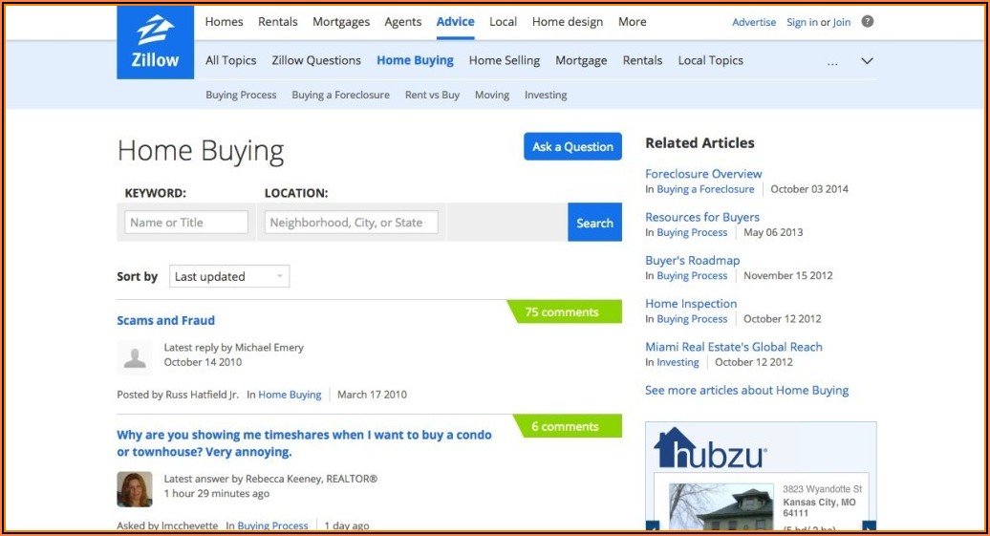Viewport: 990px width, 536px height.
Task: Open Home Inspection article
Action: pos(691,304)
